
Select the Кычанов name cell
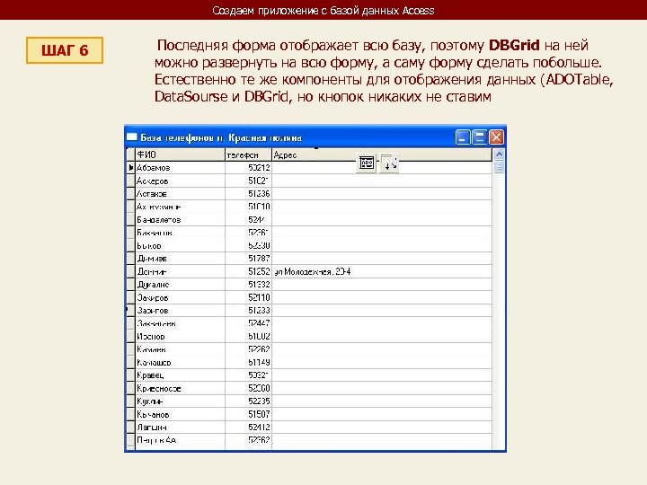pyautogui.click(x=181, y=414)
